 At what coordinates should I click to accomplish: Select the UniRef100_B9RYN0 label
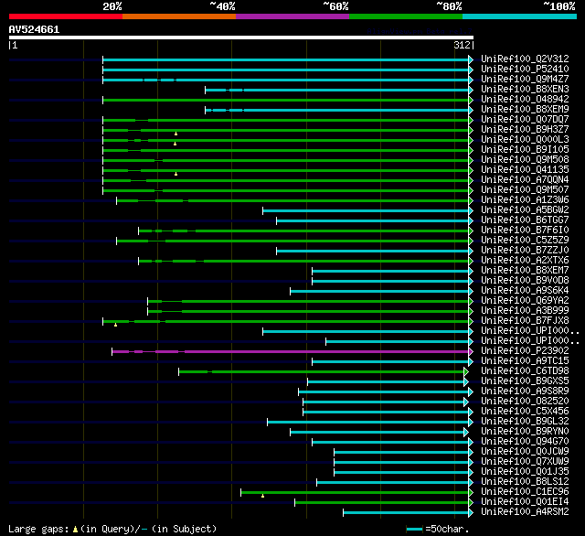click(x=525, y=432)
